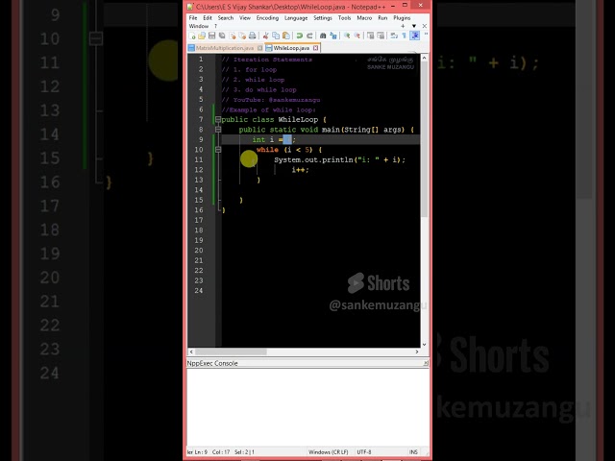Toggle INS insert mode in status bar
Viewport: 615px width, 461px height.
(x=413, y=451)
